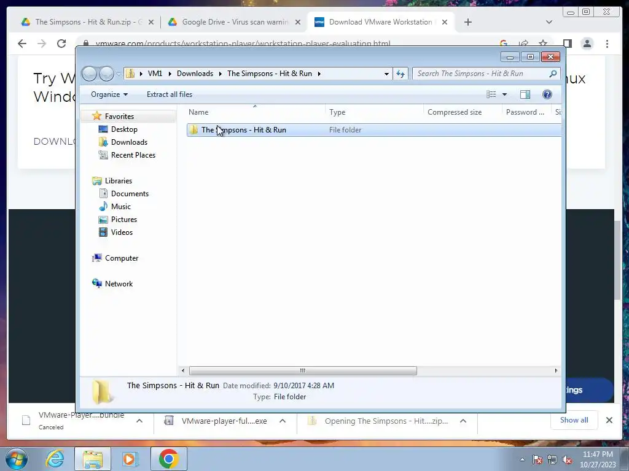Viewport: 629px width, 471px height.
Task: Open Chrome profile icon
Action: [x=587, y=44]
